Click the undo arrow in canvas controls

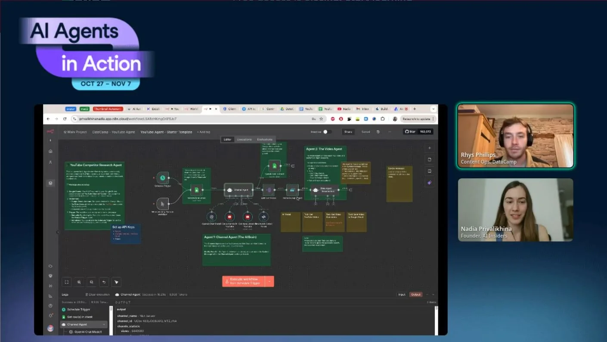(104, 282)
